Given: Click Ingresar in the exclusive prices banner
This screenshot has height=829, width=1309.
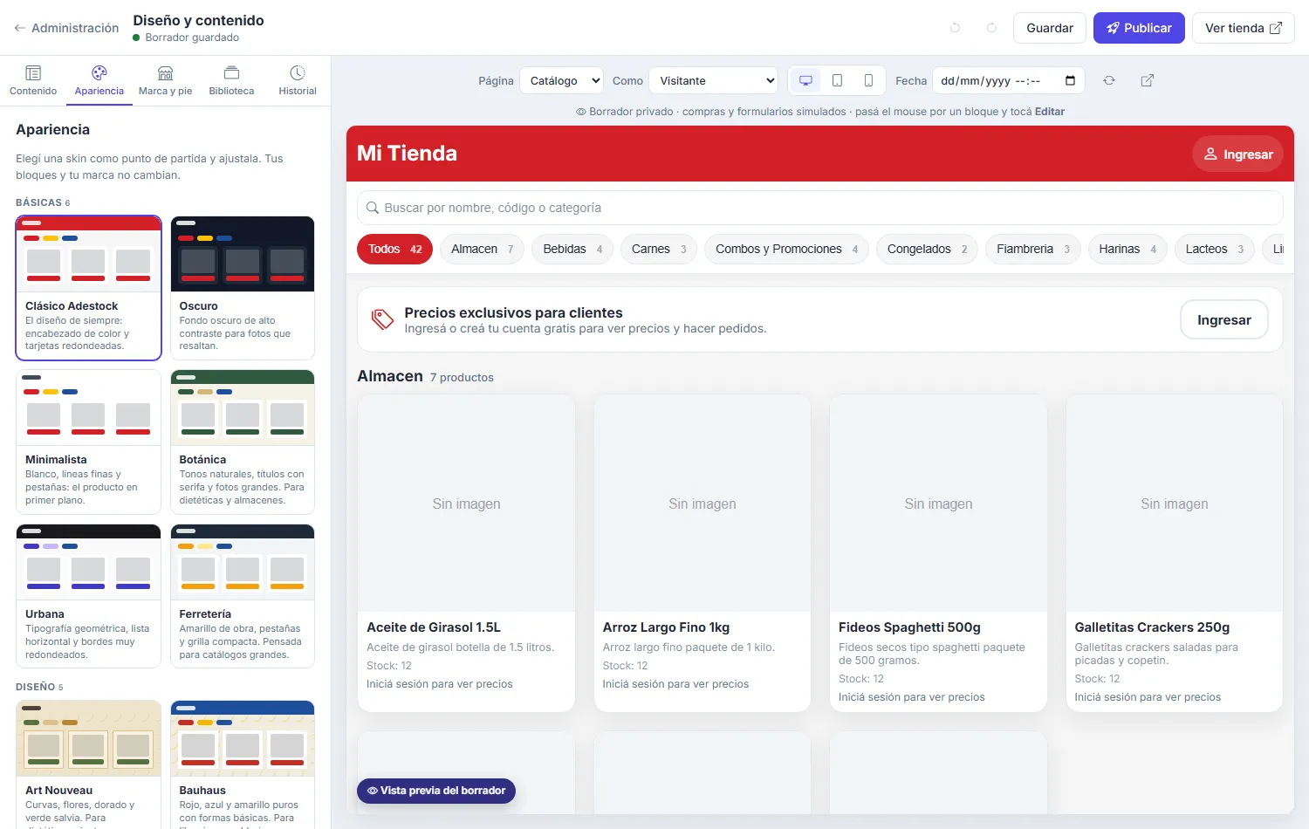Looking at the screenshot, I should point(1224,320).
